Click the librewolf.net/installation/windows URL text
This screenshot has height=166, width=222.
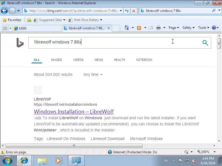tap(65, 105)
